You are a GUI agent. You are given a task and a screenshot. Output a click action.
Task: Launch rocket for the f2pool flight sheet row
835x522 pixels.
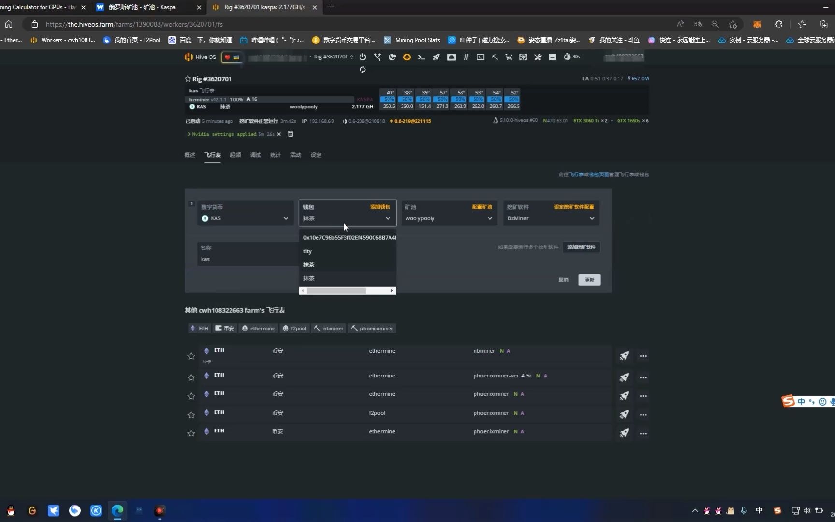pyautogui.click(x=624, y=415)
